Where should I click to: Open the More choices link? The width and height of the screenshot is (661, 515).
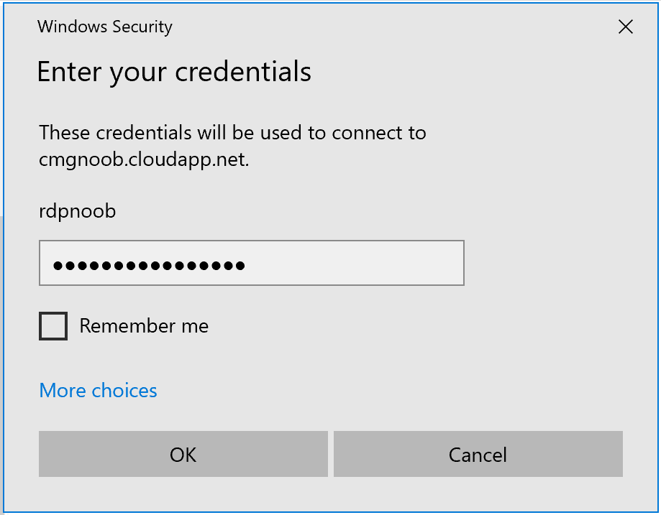[x=98, y=390]
